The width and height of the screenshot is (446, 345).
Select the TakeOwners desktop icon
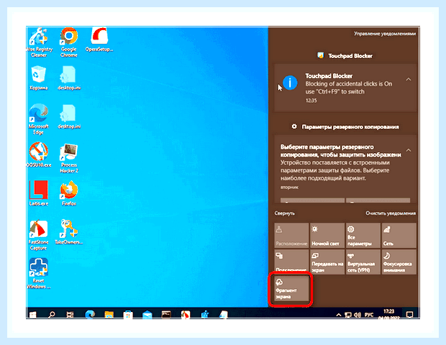pos(69,232)
